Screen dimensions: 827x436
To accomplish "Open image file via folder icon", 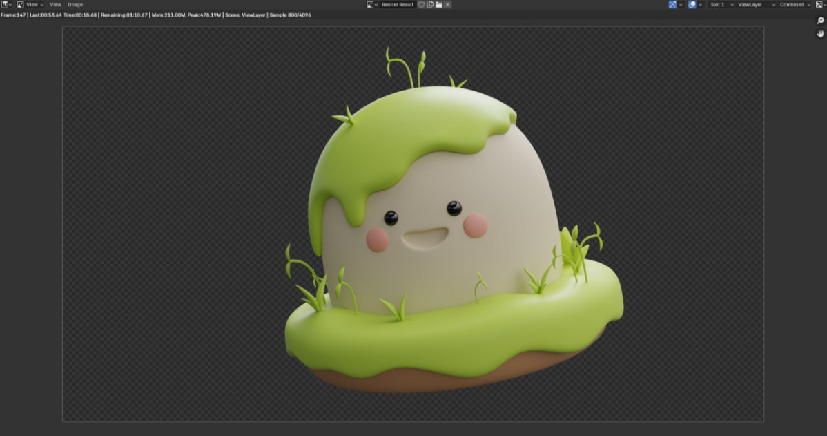I will click(438, 4).
